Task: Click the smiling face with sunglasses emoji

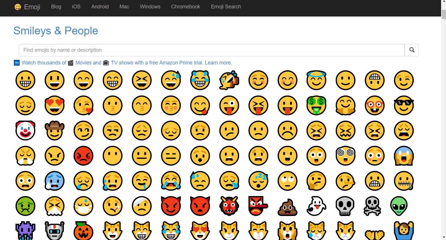Action: coord(404,106)
